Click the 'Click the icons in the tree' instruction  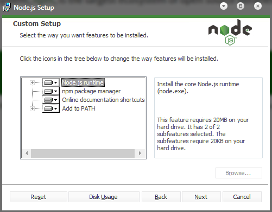(119, 59)
